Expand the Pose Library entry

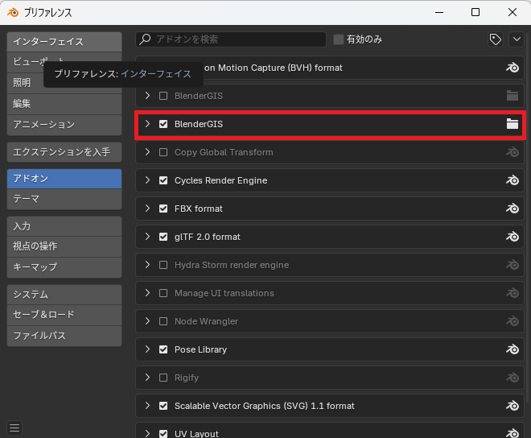coord(147,349)
